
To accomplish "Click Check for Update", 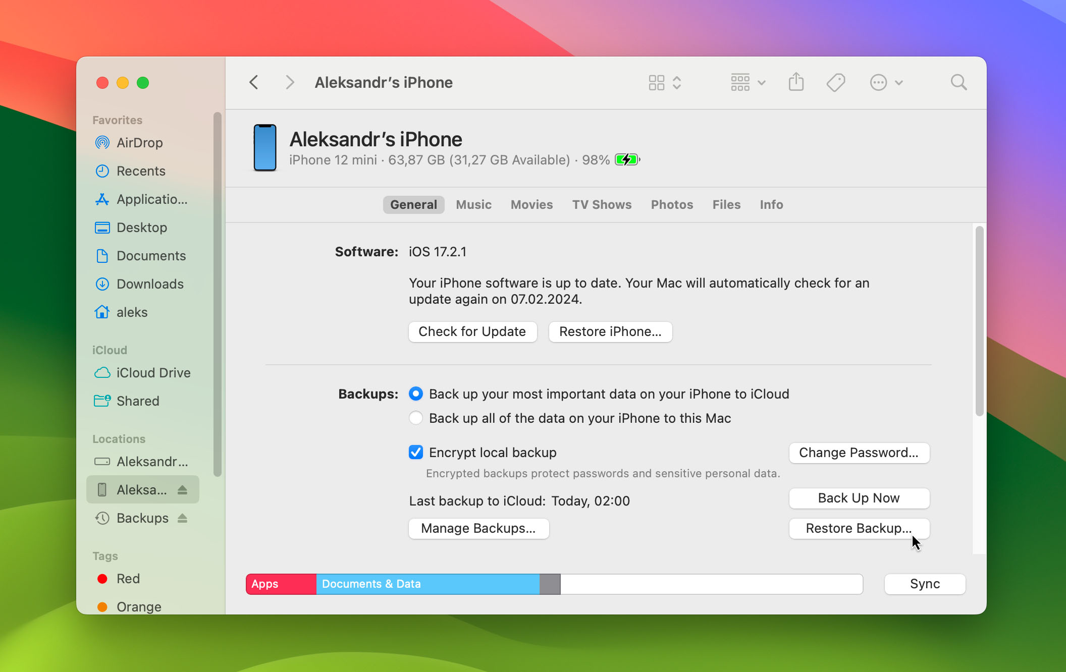I will pos(472,331).
